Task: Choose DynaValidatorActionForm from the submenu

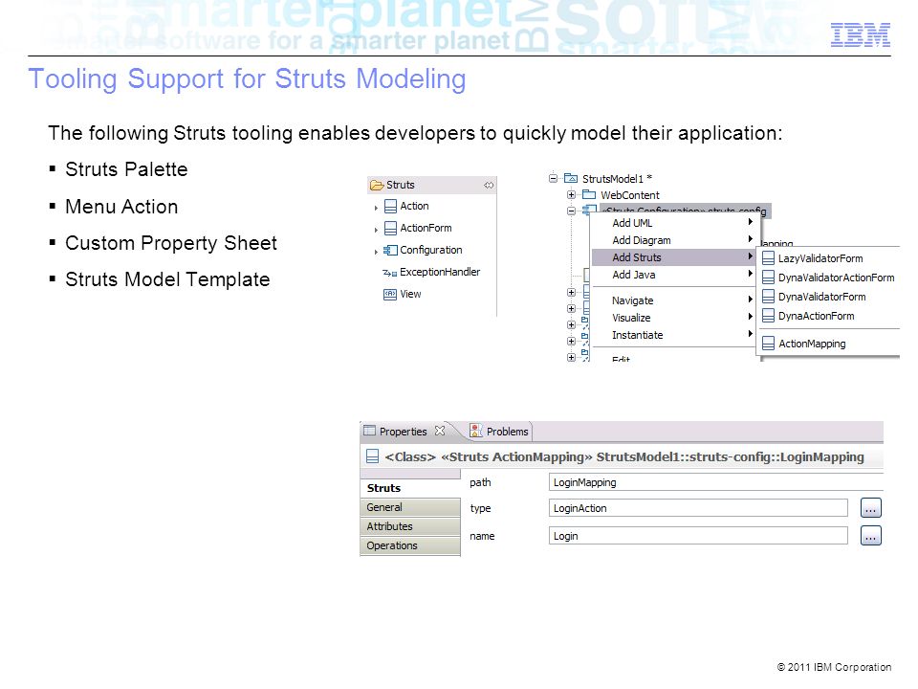Action: pyautogui.click(x=828, y=278)
